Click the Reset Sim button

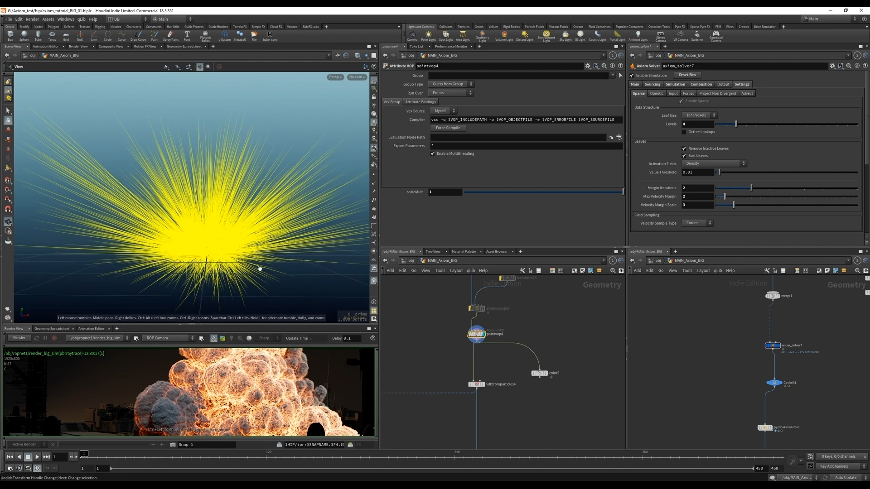click(687, 75)
